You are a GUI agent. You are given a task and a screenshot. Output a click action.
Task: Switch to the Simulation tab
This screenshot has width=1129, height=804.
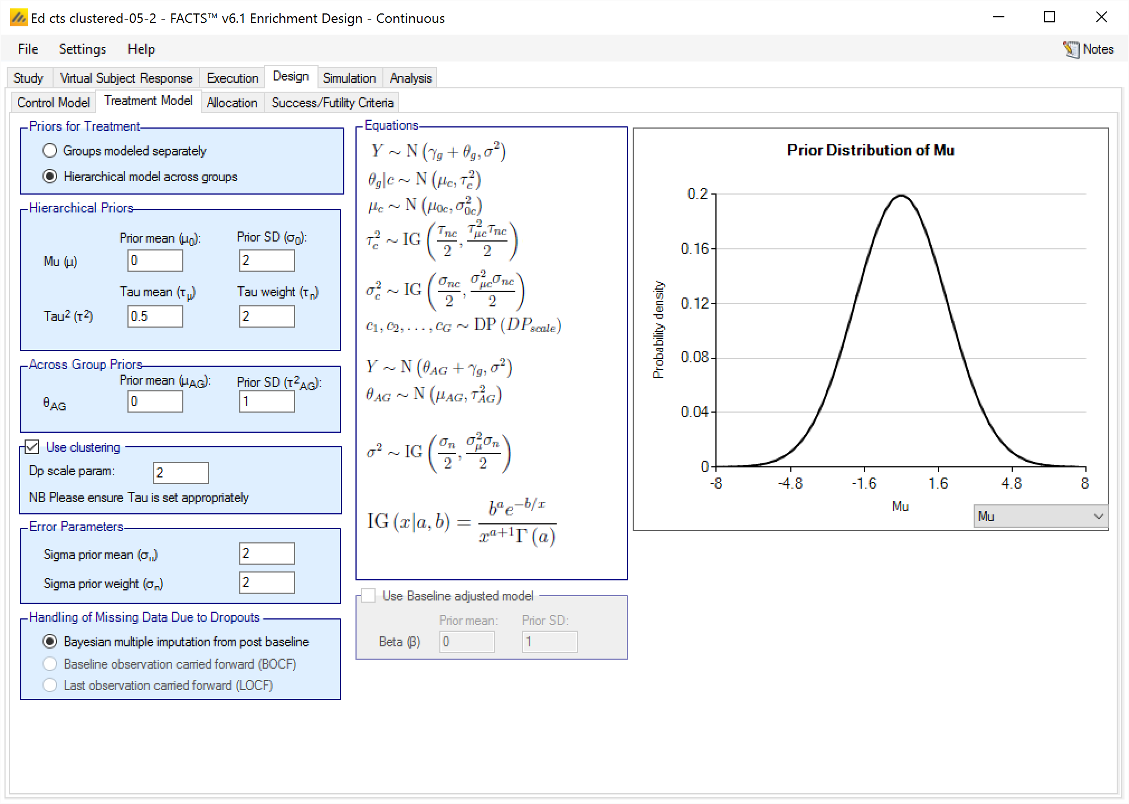coord(349,78)
